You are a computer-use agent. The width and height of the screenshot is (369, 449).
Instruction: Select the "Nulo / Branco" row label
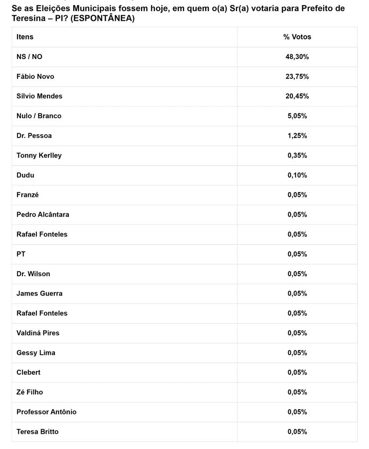[x=39, y=116]
